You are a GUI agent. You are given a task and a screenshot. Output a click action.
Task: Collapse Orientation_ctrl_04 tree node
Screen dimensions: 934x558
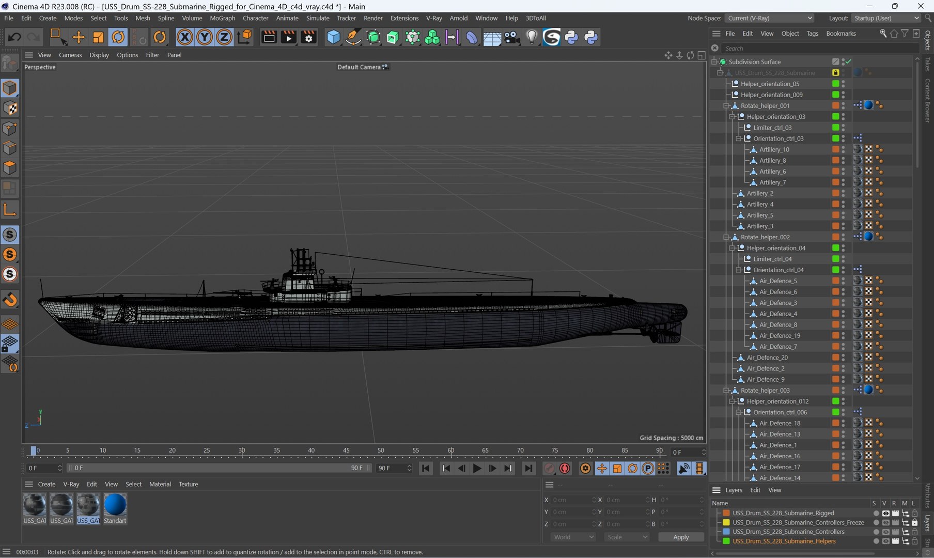pyautogui.click(x=739, y=270)
